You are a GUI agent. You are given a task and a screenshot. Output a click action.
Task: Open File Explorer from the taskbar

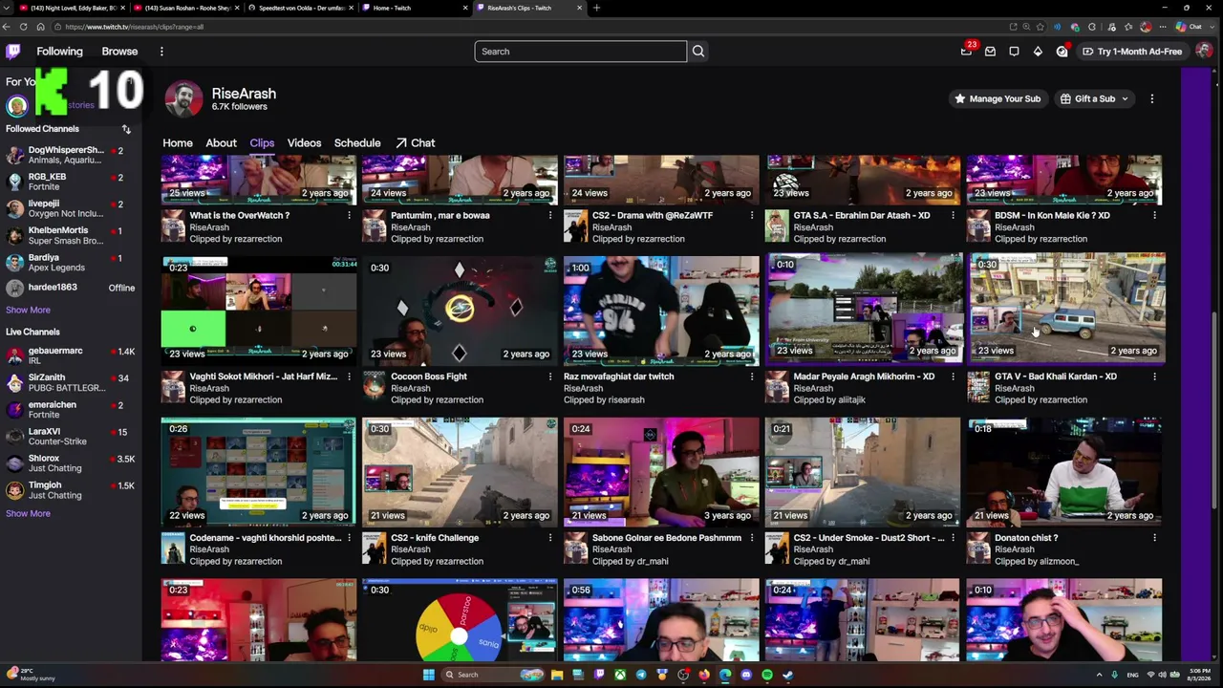[557, 675]
